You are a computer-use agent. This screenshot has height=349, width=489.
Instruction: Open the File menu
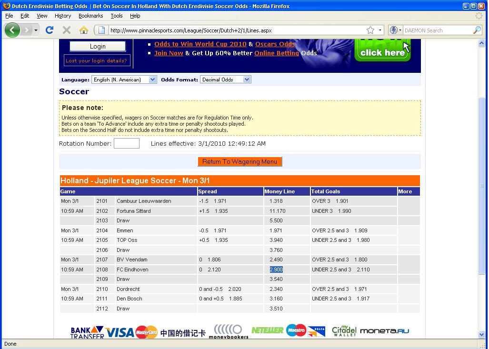point(9,16)
